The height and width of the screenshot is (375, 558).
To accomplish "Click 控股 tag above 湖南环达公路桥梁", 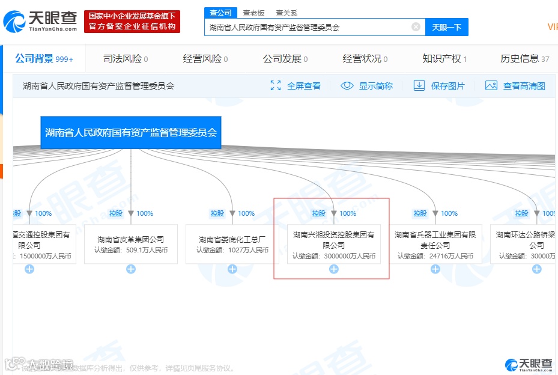I will pos(521,213).
